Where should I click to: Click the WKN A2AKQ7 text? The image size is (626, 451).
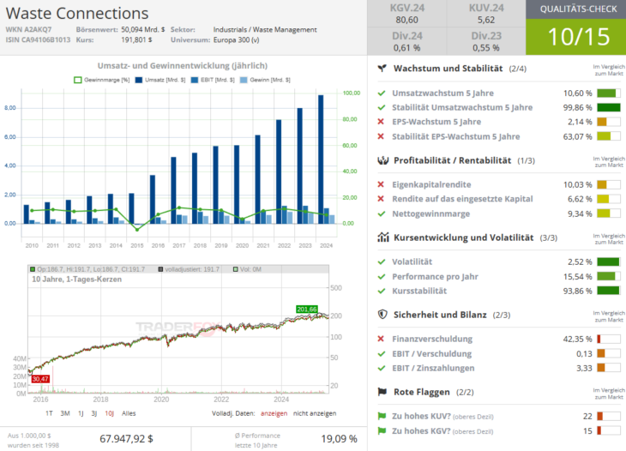click(x=28, y=29)
